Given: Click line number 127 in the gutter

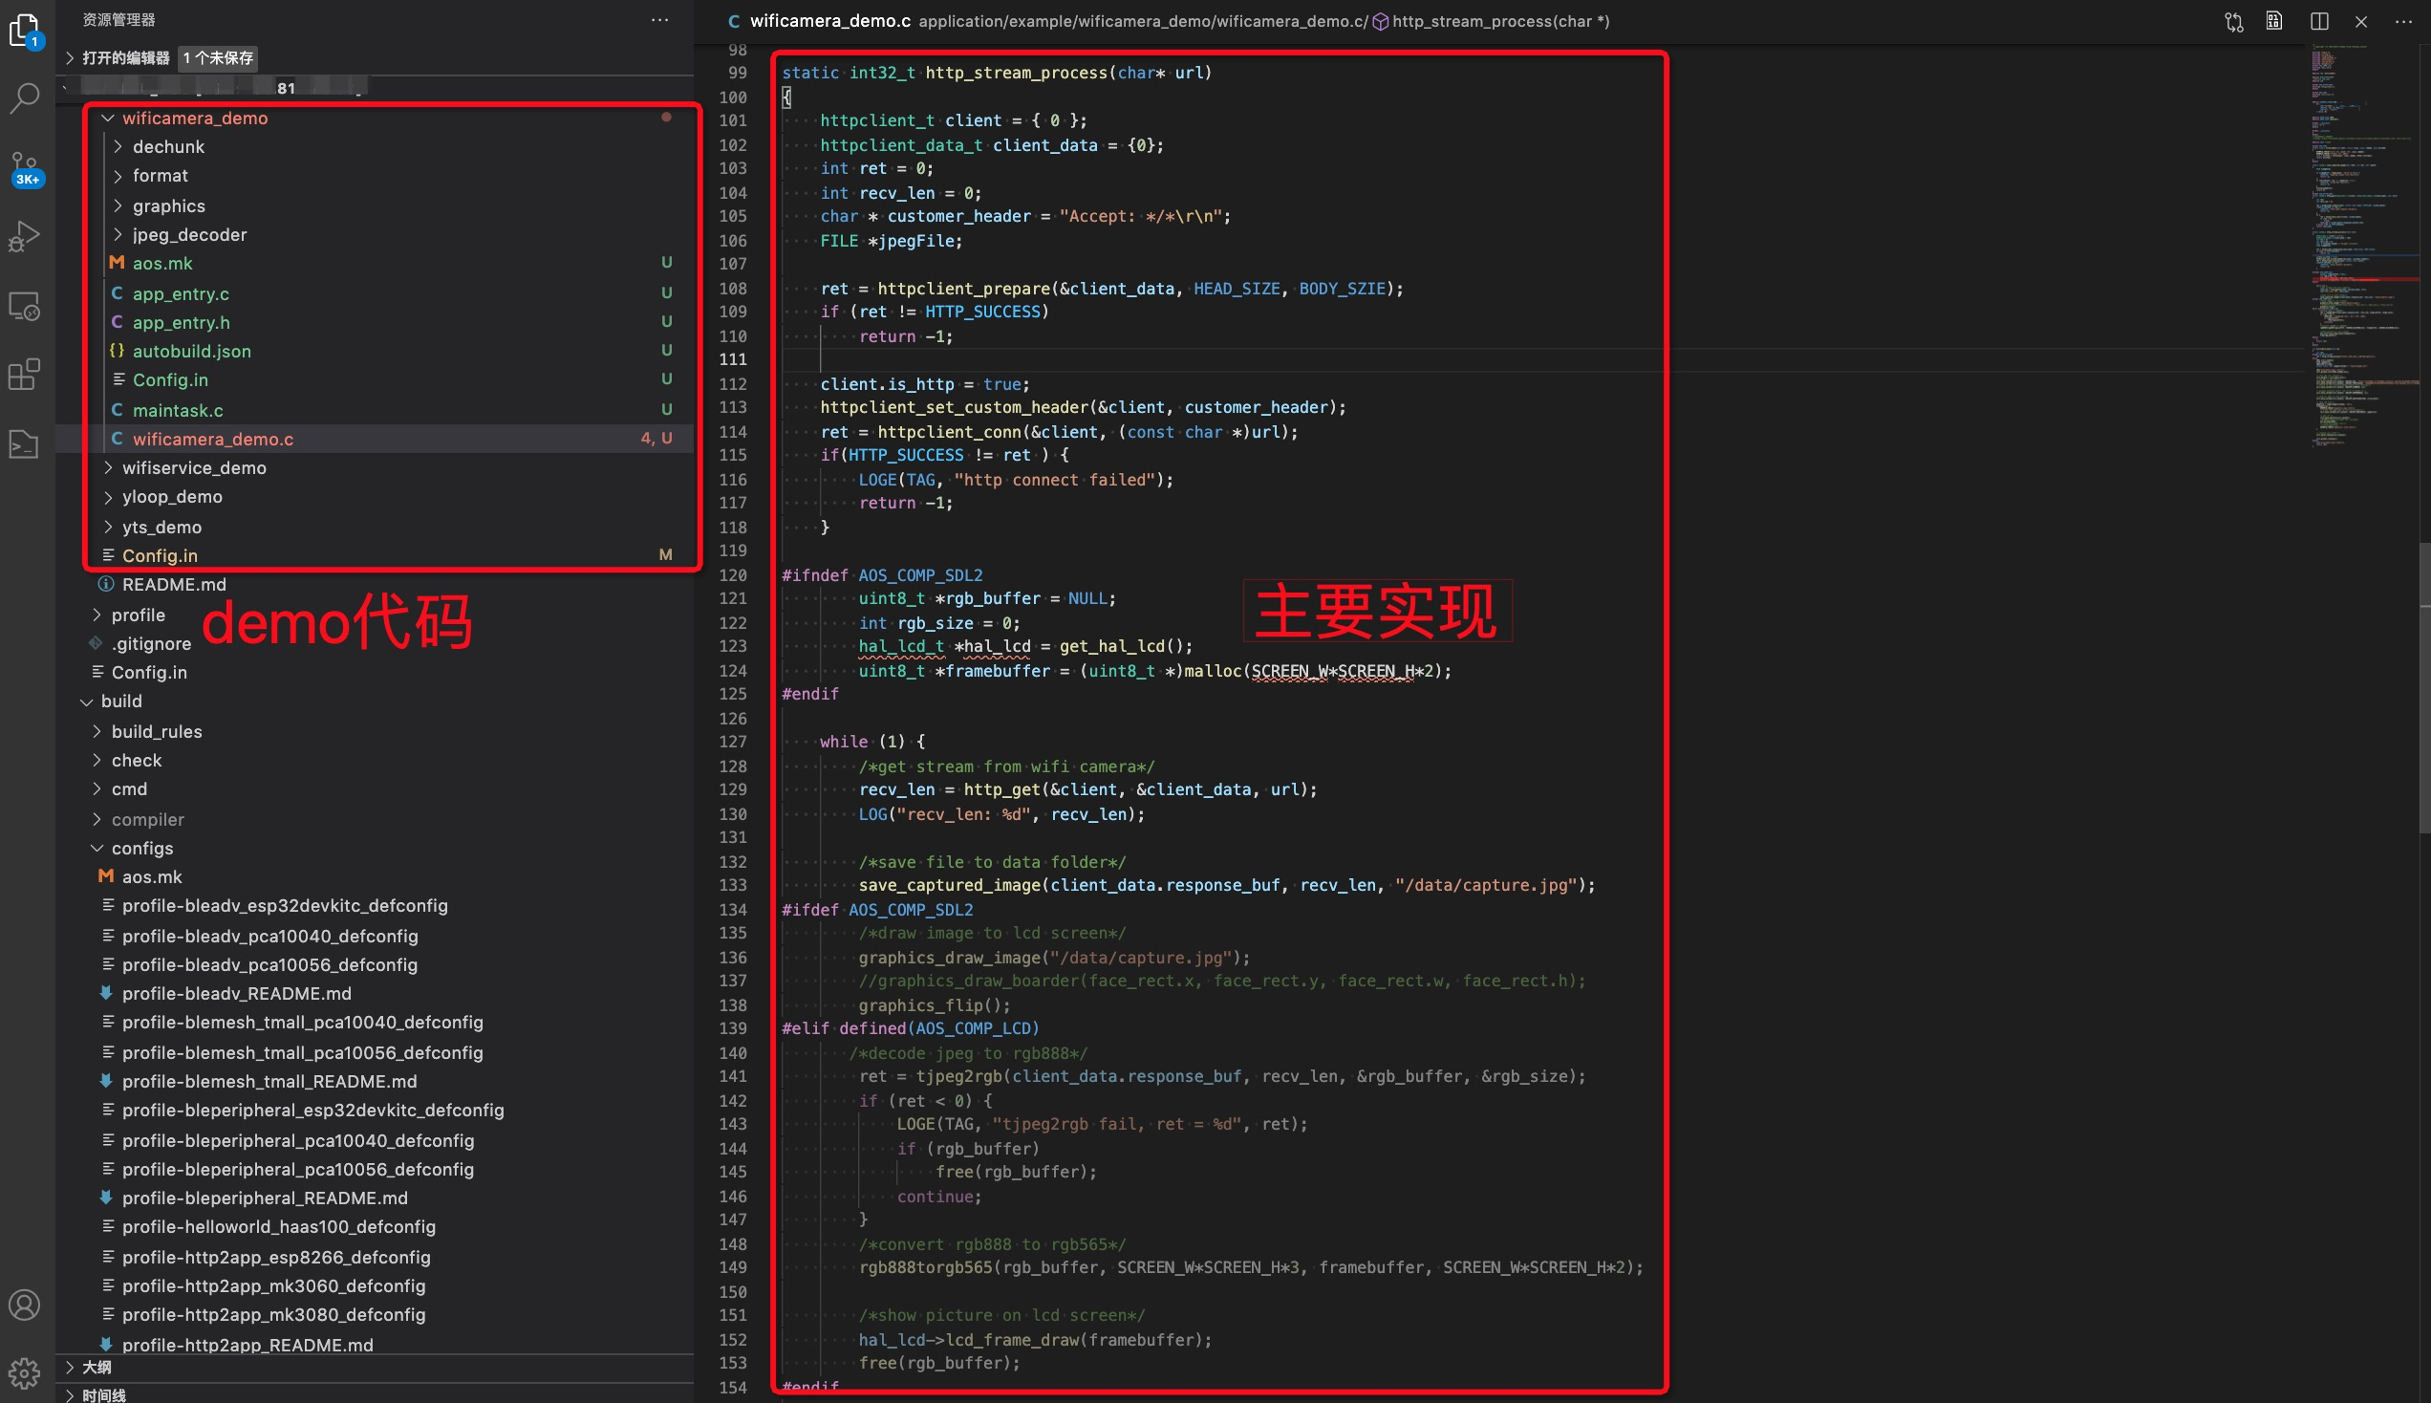Looking at the screenshot, I should coord(733,741).
